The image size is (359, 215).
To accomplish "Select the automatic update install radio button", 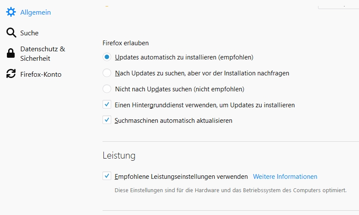I will tap(107, 57).
